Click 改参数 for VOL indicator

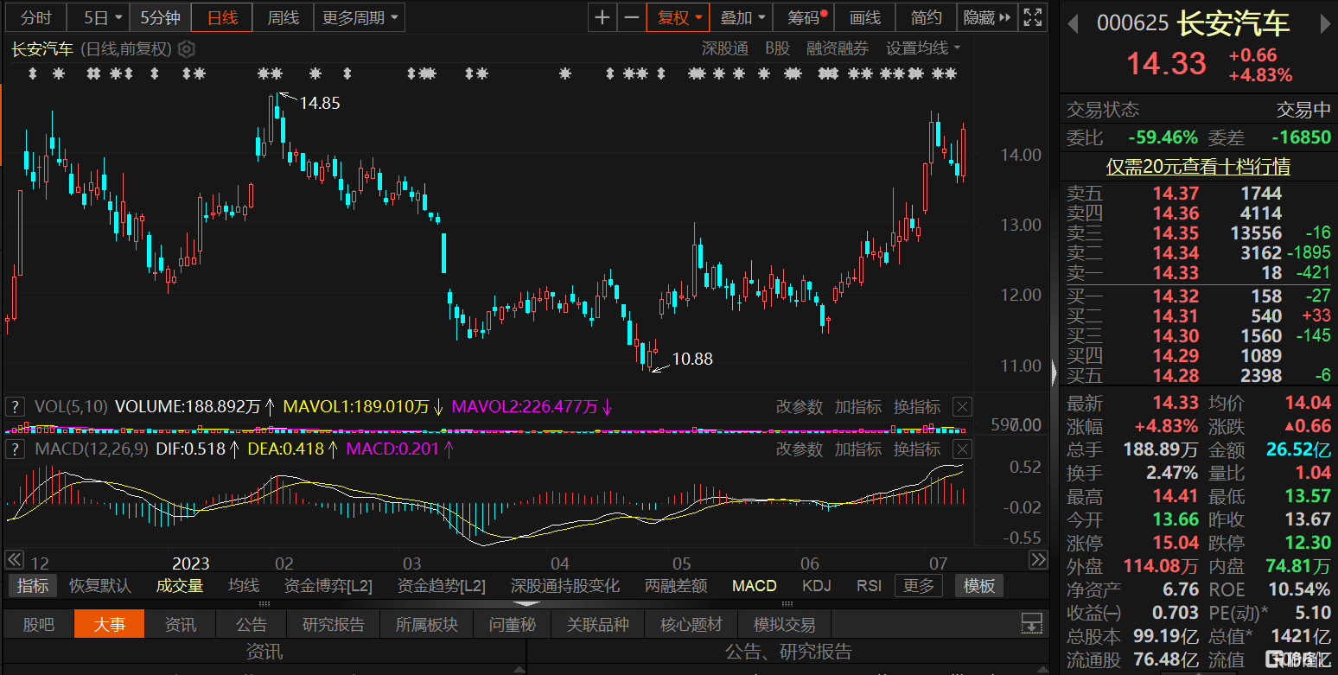[799, 406]
